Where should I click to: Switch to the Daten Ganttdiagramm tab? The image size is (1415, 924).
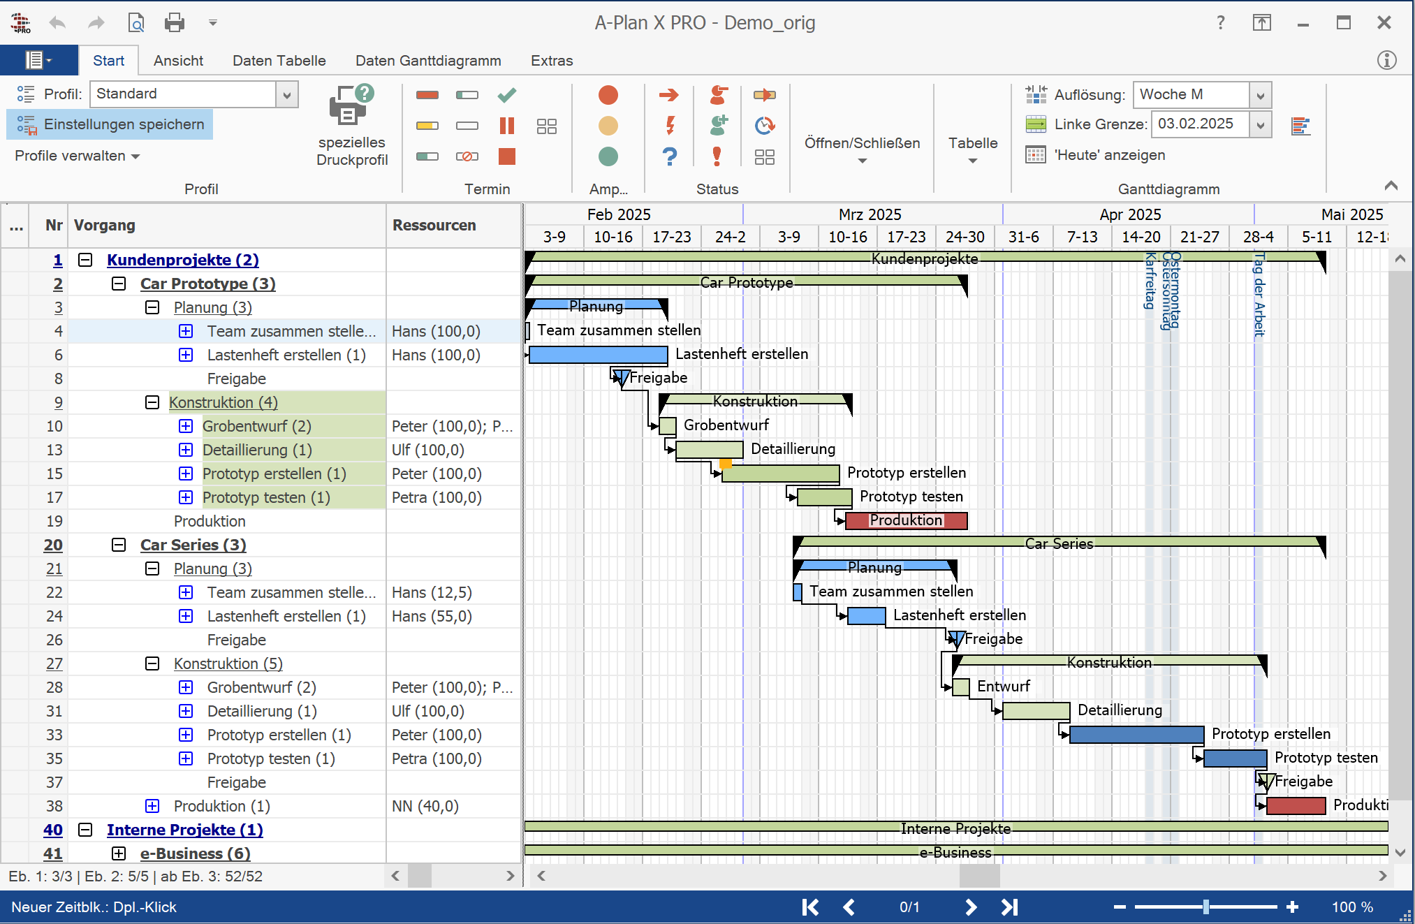point(428,61)
